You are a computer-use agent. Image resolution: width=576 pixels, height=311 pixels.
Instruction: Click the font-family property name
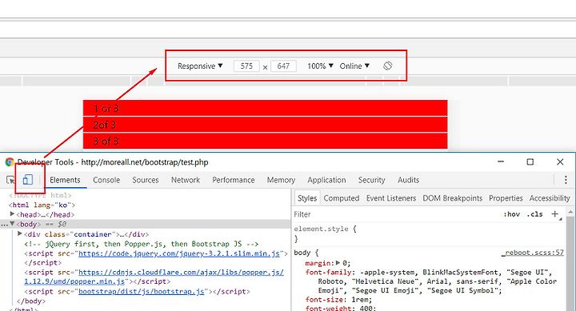[x=329, y=272]
